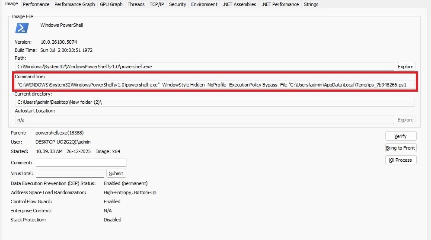Open the .NET Performance tab
This screenshot has height=240, width=431.
280,4
